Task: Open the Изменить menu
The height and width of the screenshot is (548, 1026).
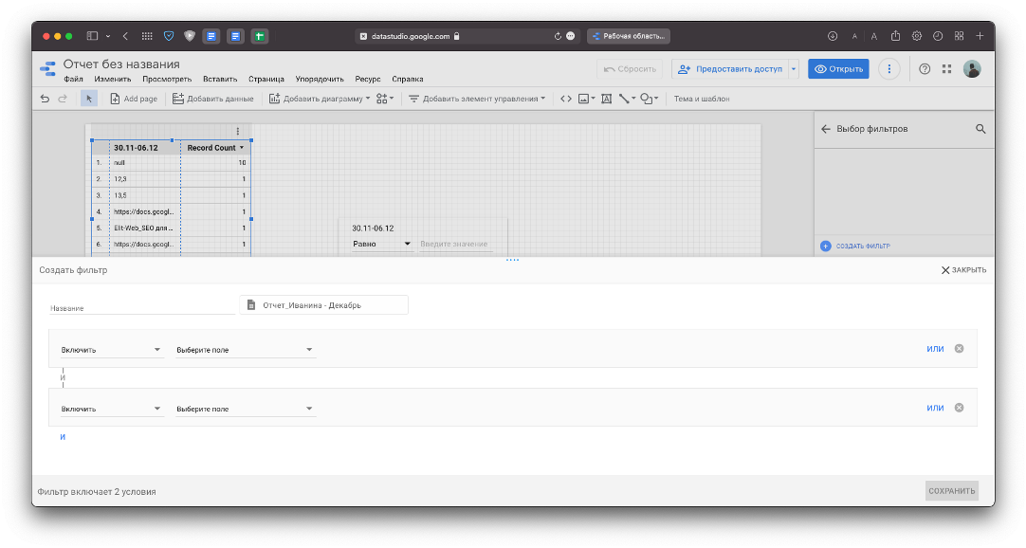Action: click(113, 79)
